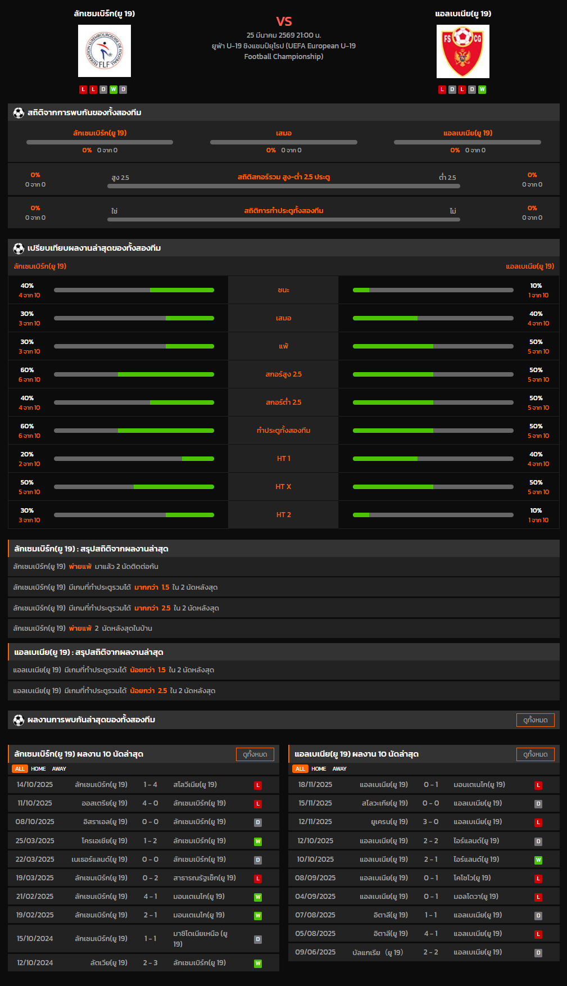
Task: Click the soccer ball icon beside latest meetings header
Action: click(x=19, y=720)
